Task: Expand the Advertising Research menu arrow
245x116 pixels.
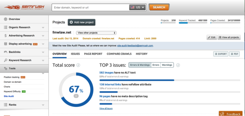Action: (x=43, y=36)
